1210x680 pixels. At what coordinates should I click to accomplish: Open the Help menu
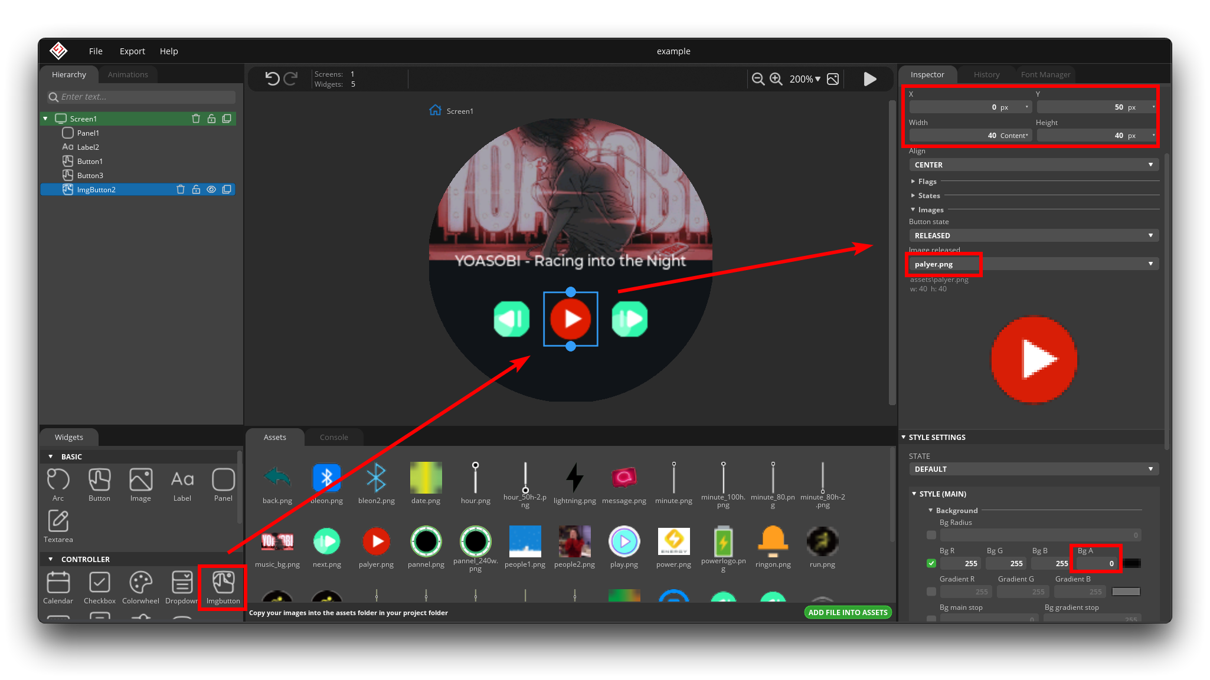pos(169,51)
